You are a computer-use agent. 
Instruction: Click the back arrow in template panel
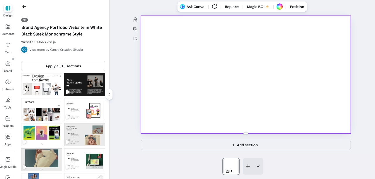24,7
